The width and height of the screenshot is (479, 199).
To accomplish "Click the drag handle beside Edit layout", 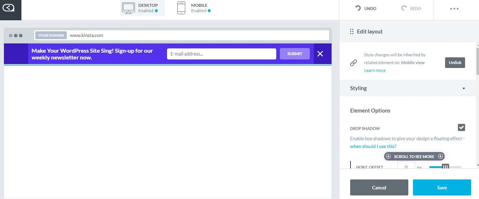I will (x=352, y=32).
